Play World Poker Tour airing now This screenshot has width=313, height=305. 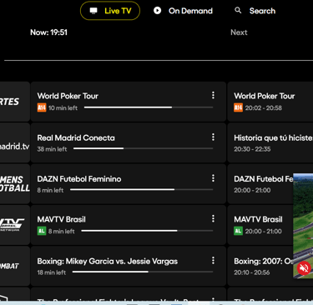(x=129, y=102)
